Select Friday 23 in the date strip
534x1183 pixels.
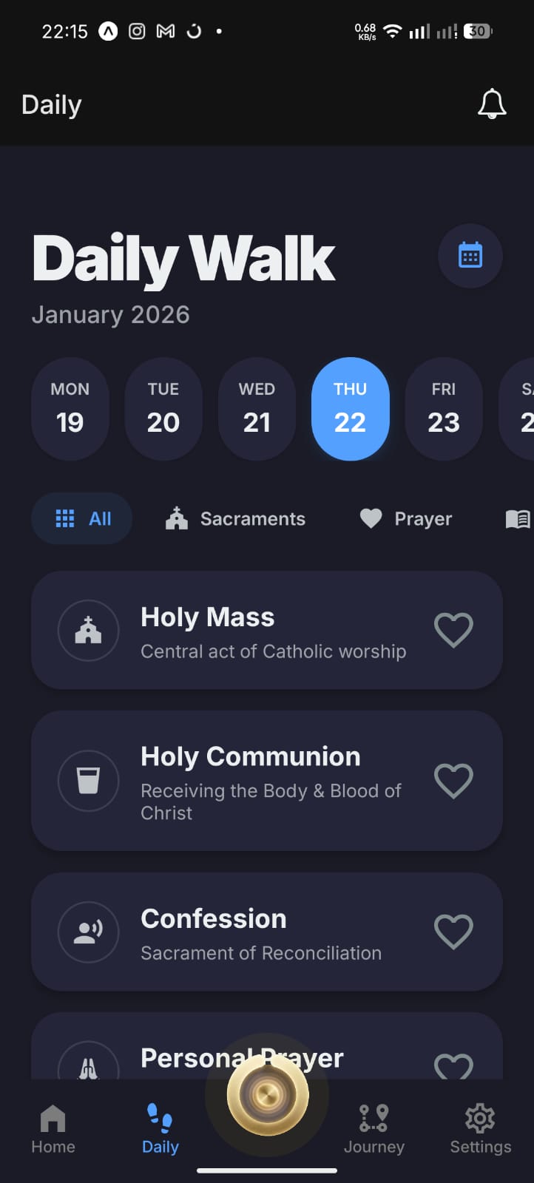tap(444, 408)
